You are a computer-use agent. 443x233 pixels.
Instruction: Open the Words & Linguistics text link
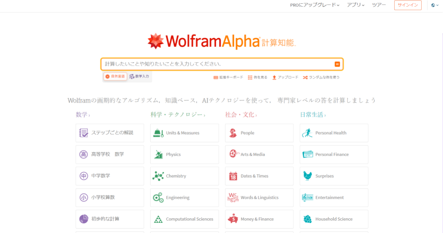tap(259, 198)
